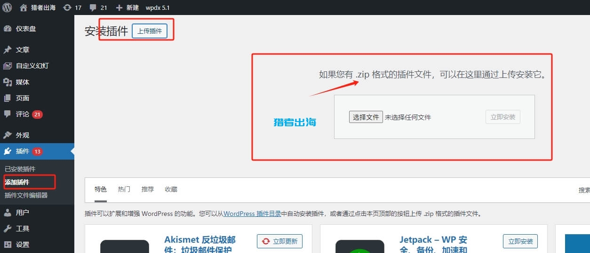The image size is (590, 253).
Task: Click 选择文件 to choose a zip
Action: click(x=366, y=117)
